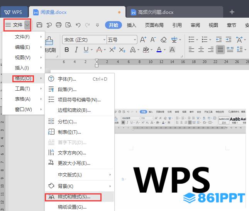Open the 中文版式(L) submenu

[x=80, y=175]
